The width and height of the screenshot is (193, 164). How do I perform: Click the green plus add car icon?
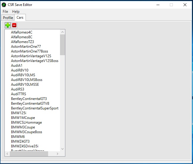click(x=8, y=25)
